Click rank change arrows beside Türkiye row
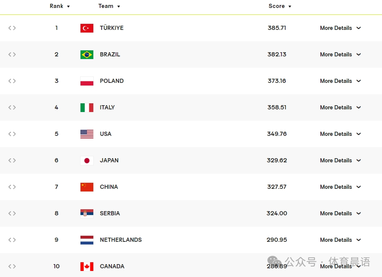 pyautogui.click(x=12, y=28)
